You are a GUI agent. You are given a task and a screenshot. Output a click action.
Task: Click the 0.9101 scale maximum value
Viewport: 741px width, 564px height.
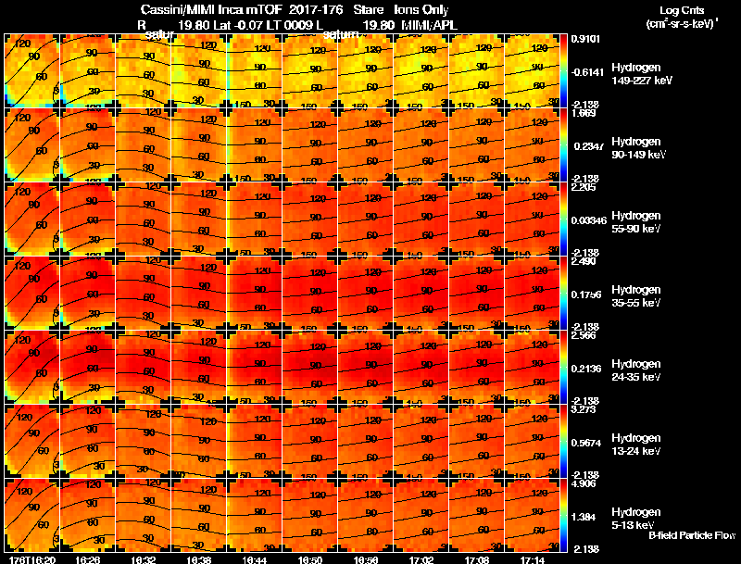(585, 39)
